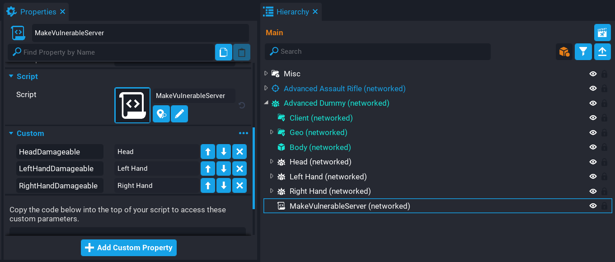
Task: Click the publish upload icon in Hierarchy
Action: 603,51
